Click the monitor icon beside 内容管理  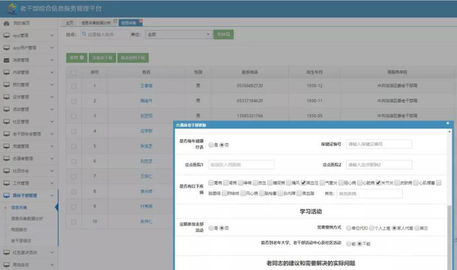(x=6, y=72)
